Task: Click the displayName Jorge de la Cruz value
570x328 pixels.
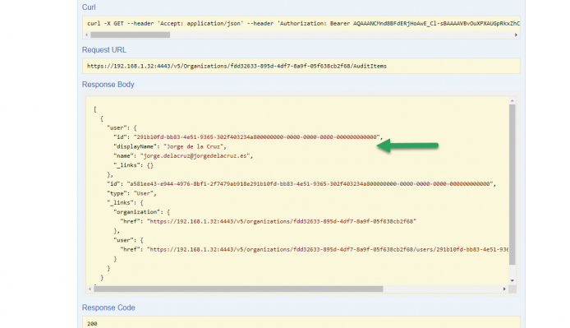Action: click(x=195, y=146)
